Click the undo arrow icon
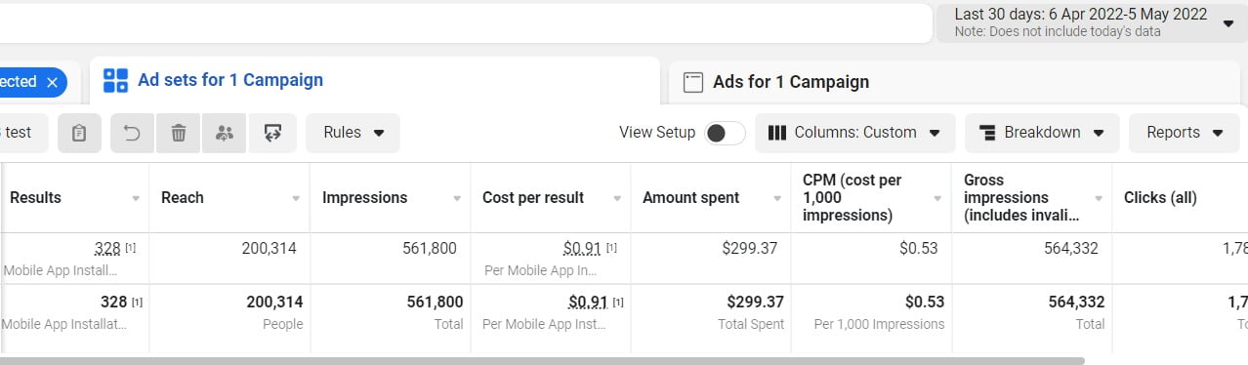The width and height of the screenshot is (1248, 365). 132,133
